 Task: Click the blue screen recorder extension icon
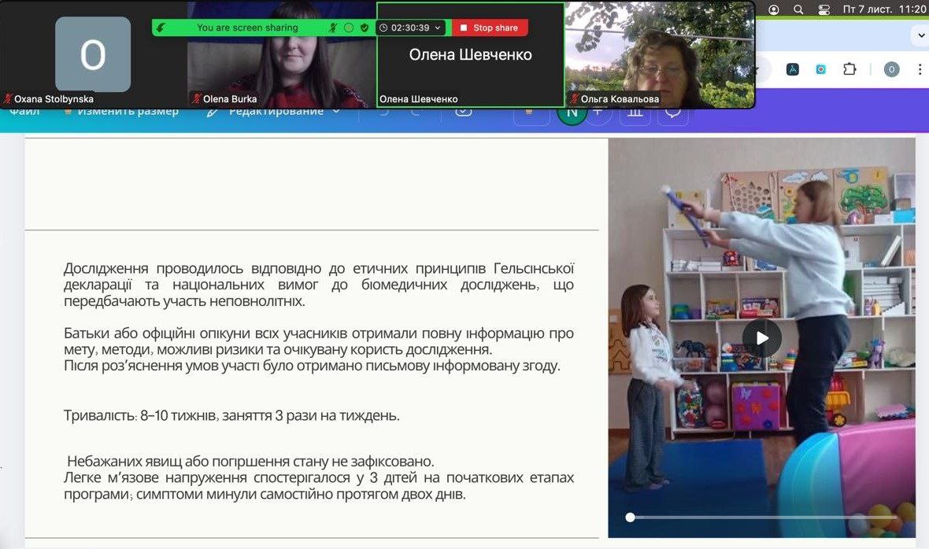click(820, 69)
